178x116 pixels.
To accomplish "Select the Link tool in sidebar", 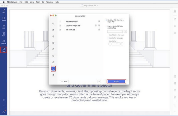I will [4, 27].
